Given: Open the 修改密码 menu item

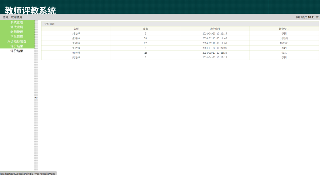Looking at the screenshot, I should (17, 27).
